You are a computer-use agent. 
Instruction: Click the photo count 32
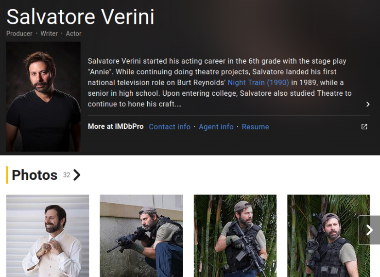[x=67, y=175]
